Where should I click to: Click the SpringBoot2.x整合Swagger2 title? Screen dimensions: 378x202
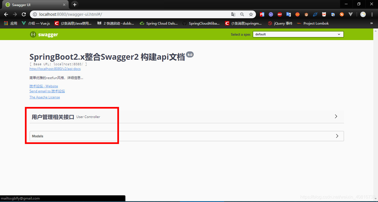click(107, 57)
